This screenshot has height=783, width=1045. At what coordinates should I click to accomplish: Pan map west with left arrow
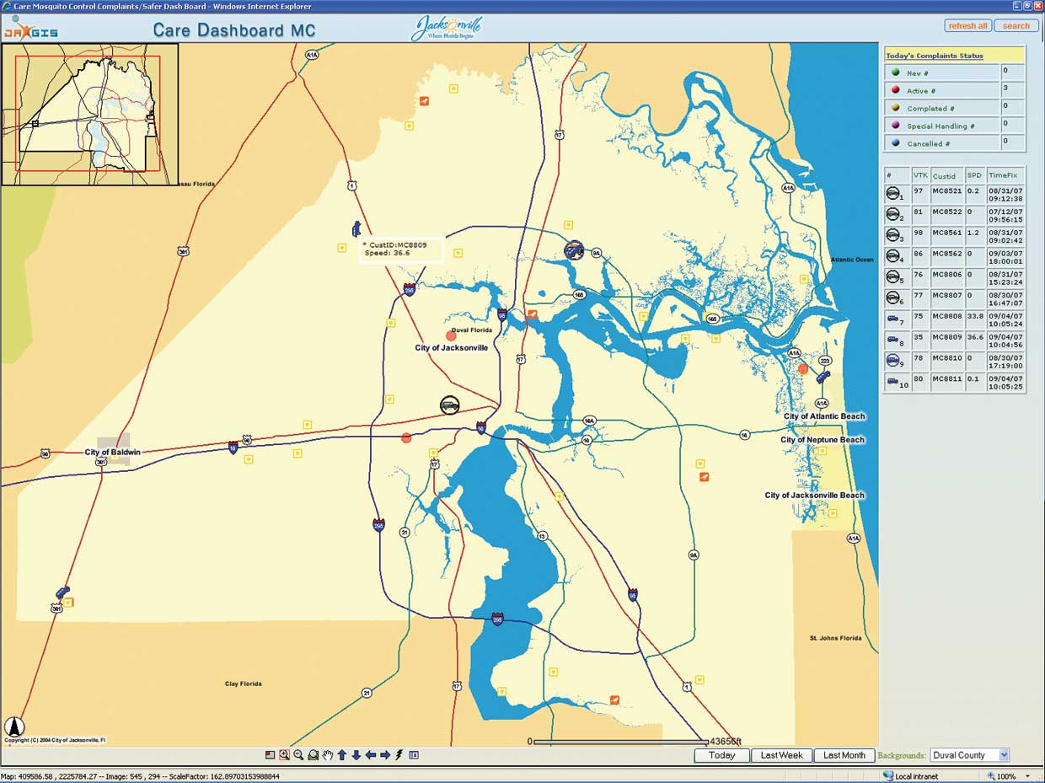(371, 755)
